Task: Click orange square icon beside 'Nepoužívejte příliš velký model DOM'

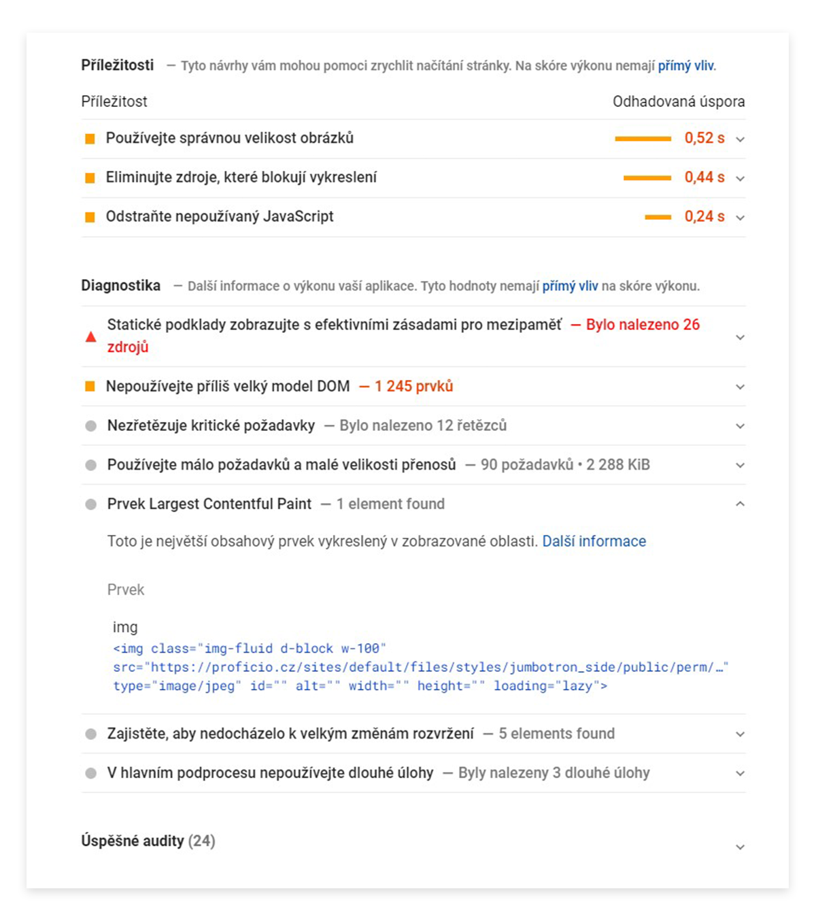Action: pos(90,387)
